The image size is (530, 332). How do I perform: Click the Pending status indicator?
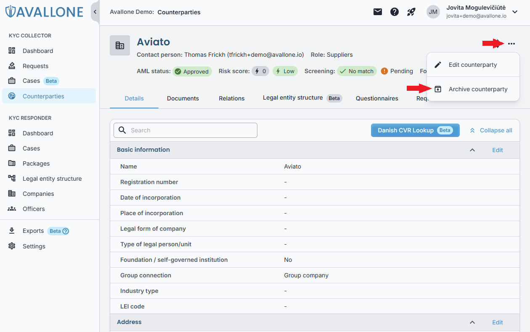point(397,71)
